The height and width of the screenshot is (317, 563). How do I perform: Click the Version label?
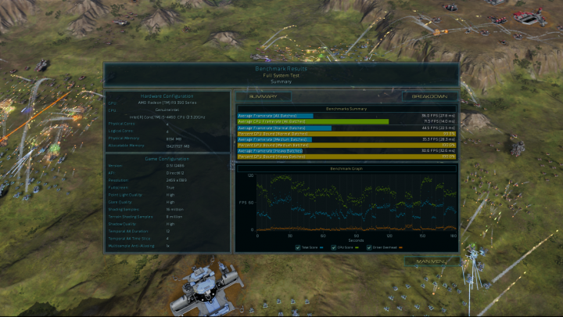click(115, 166)
